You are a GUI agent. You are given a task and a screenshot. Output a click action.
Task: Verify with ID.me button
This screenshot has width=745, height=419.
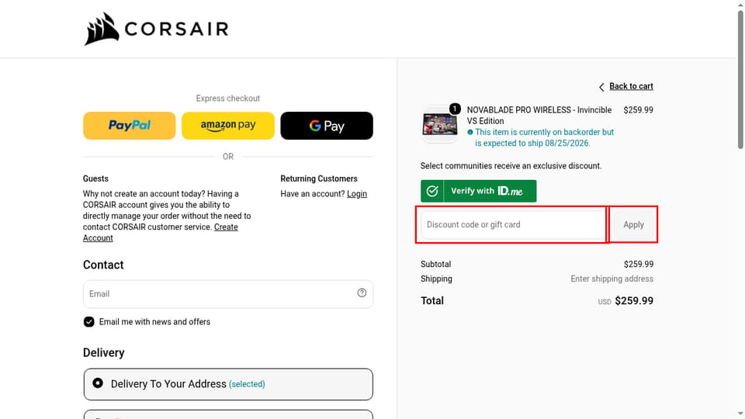coord(479,191)
